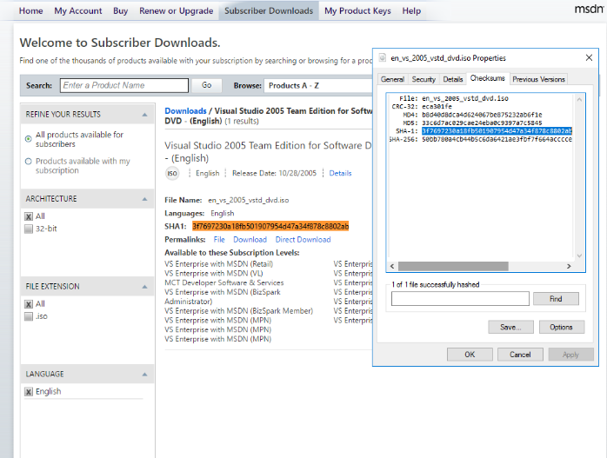Select Subscriber Downloads navigation tab
The height and width of the screenshot is (458, 607).
[x=269, y=10]
